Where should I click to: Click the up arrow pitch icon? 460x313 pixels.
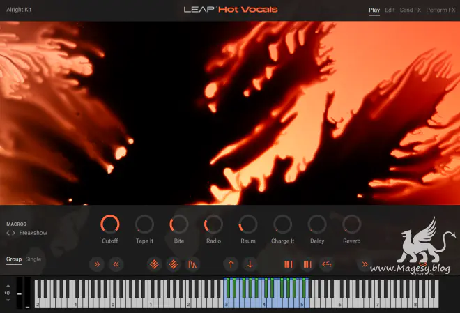coord(231,264)
